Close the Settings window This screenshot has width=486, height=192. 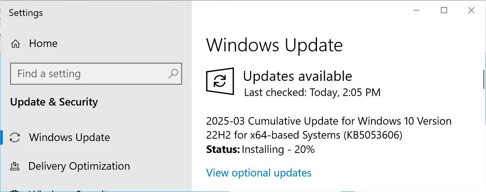coord(471,11)
